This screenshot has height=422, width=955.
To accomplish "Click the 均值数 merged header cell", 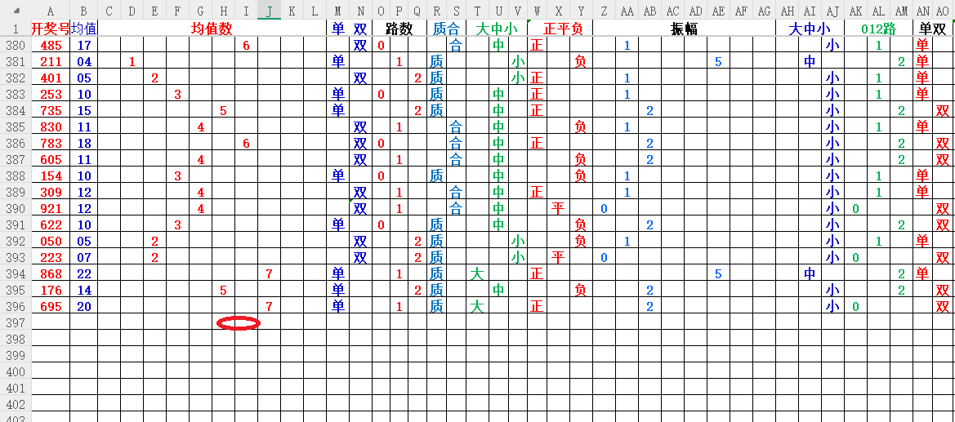I will (x=212, y=28).
